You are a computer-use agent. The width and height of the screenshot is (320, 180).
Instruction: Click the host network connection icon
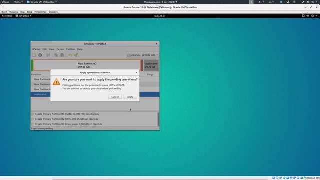point(303,2)
